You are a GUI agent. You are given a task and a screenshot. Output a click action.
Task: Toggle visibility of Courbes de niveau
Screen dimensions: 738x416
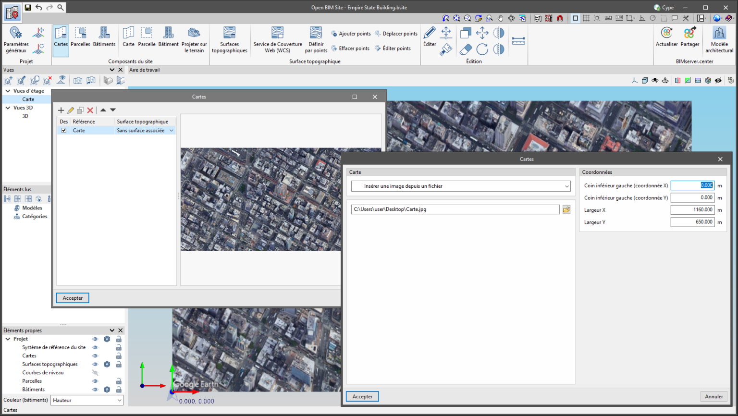(95, 373)
